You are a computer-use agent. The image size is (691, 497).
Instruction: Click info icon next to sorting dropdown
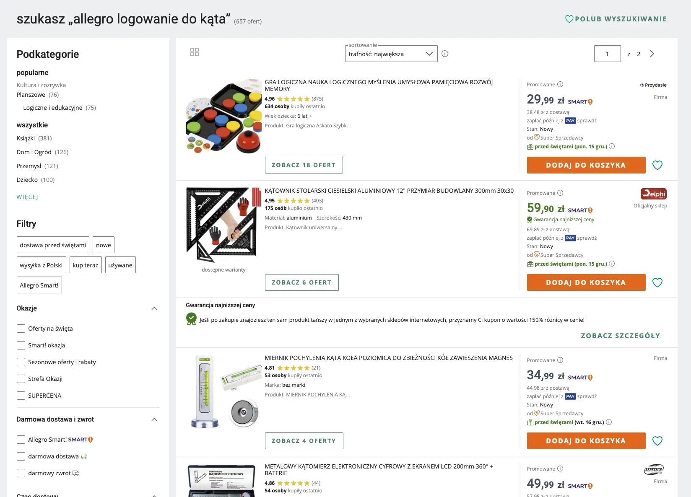point(445,54)
